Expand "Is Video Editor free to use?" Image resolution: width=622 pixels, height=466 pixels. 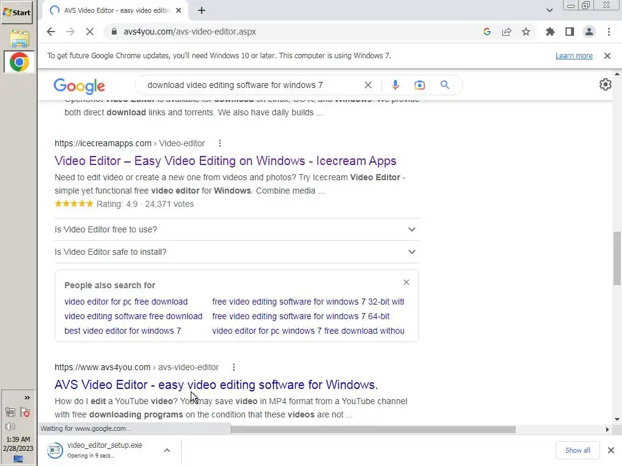point(236,229)
